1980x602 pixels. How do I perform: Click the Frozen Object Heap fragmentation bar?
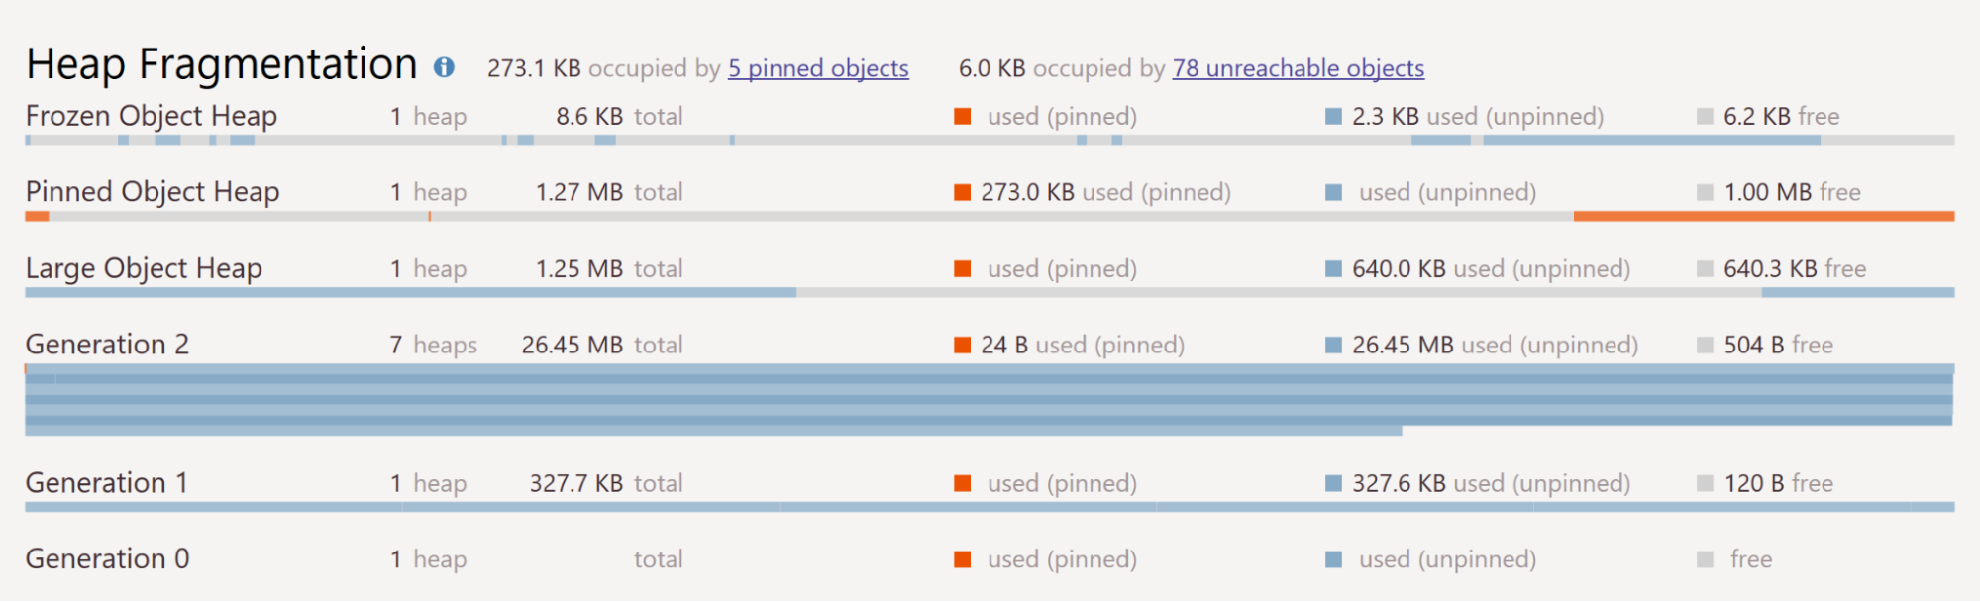point(990,141)
